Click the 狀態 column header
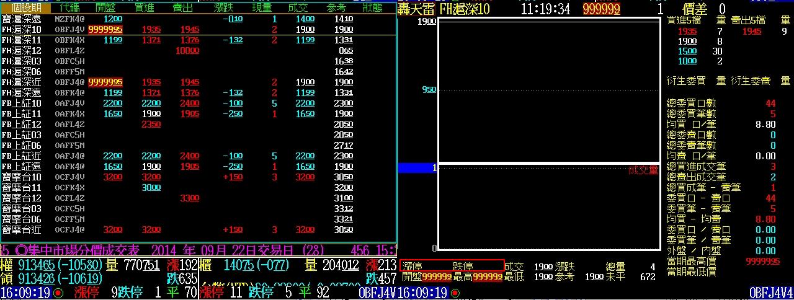Screen dimensions: 794x300 (x=373, y=8)
